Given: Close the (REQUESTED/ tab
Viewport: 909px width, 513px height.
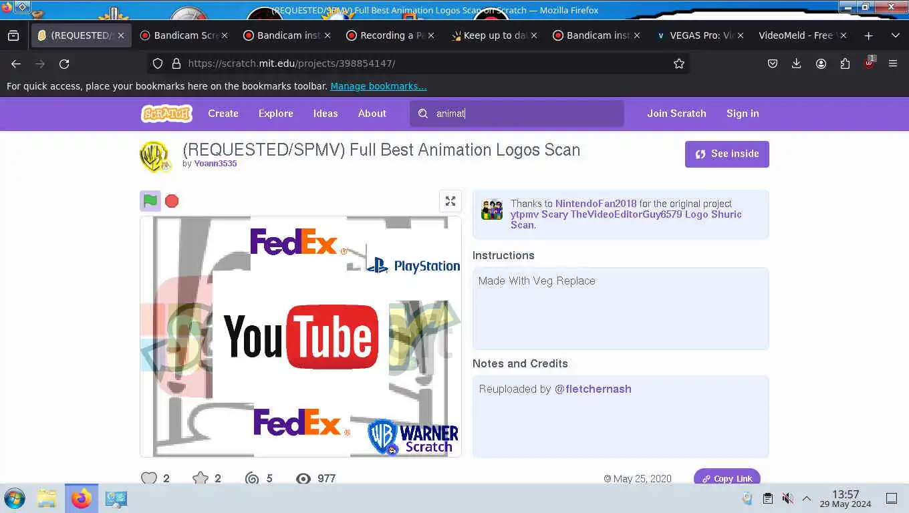Looking at the screenshot, I should [121, 35].
